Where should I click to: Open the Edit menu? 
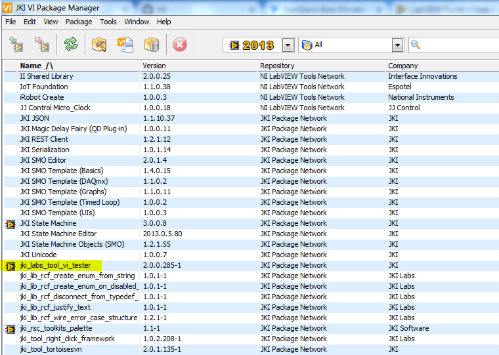click(30, 22)
